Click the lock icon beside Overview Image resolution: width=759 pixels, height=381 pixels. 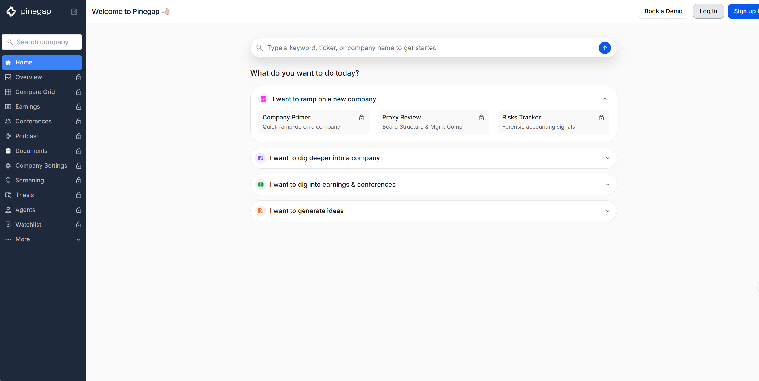pyautogui.click(x=79, y=77)
